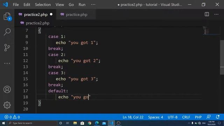Show hidden system tray icons
This screenshot has width=224, height=126.
click(189, 123)
